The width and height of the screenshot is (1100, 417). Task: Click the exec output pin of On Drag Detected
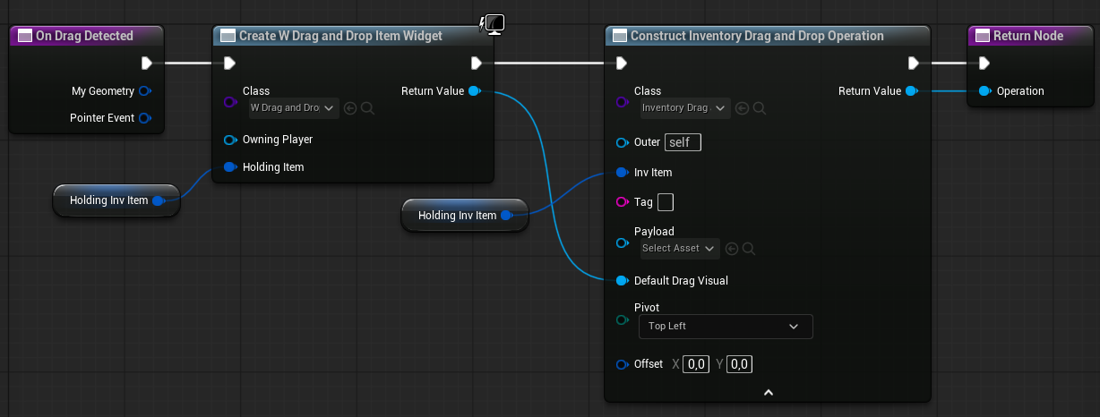(147, 63)
